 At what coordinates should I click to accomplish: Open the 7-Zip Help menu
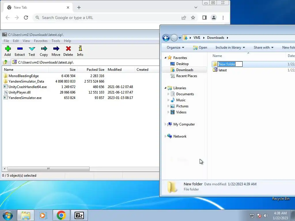point(67,41)
